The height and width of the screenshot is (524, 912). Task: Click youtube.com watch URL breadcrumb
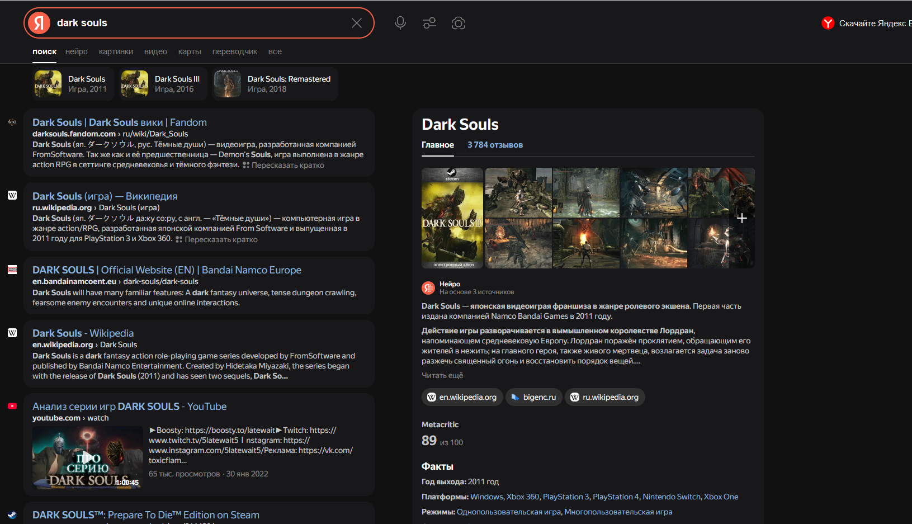click(x=70, y=418)
